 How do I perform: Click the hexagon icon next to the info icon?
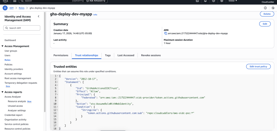coord(273,8)
